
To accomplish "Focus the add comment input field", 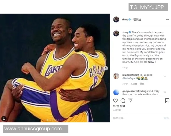I will (137, 118).
